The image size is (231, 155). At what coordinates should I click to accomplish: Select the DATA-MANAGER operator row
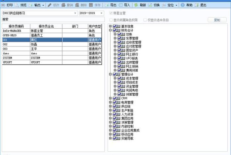point(52,31)
